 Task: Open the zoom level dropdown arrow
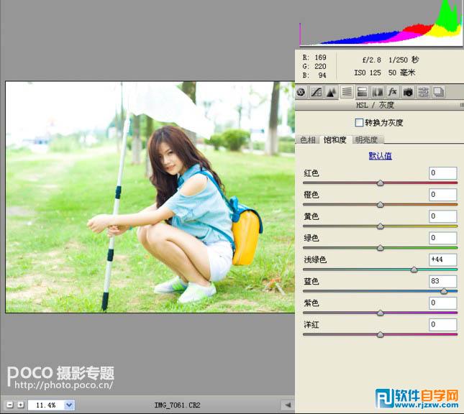(x=69, y=405)
